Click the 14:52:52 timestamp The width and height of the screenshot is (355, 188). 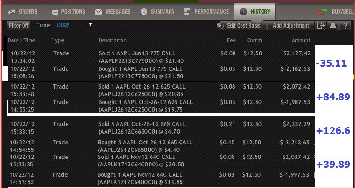tap(22, 182)
